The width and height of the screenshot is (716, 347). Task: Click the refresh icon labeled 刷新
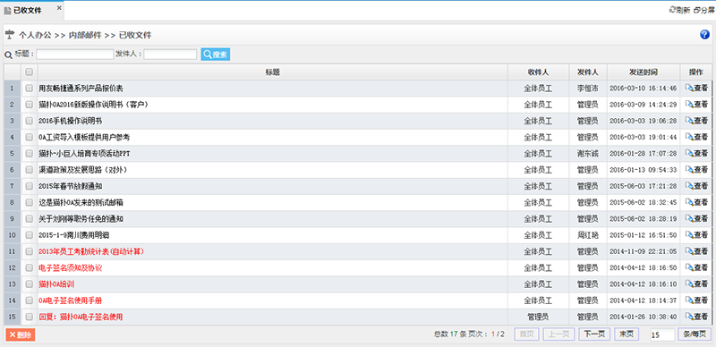click(x=679, y=10)
